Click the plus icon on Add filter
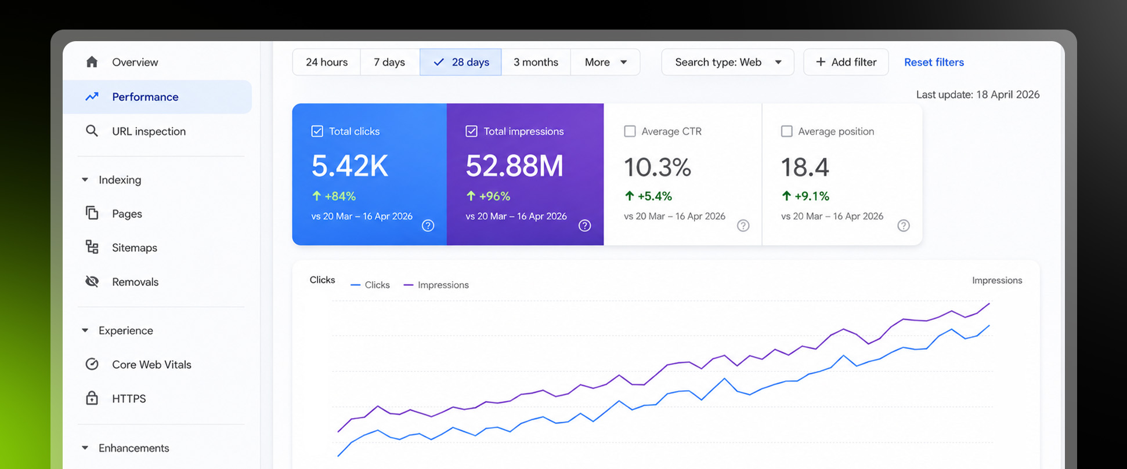1127x469 pixels. pos(821,62)
